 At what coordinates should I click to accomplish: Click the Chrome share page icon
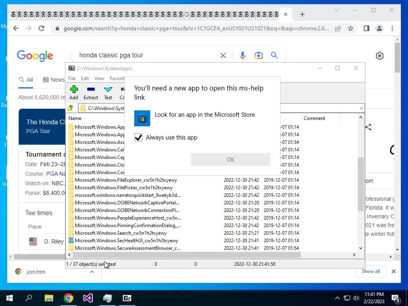338,28
